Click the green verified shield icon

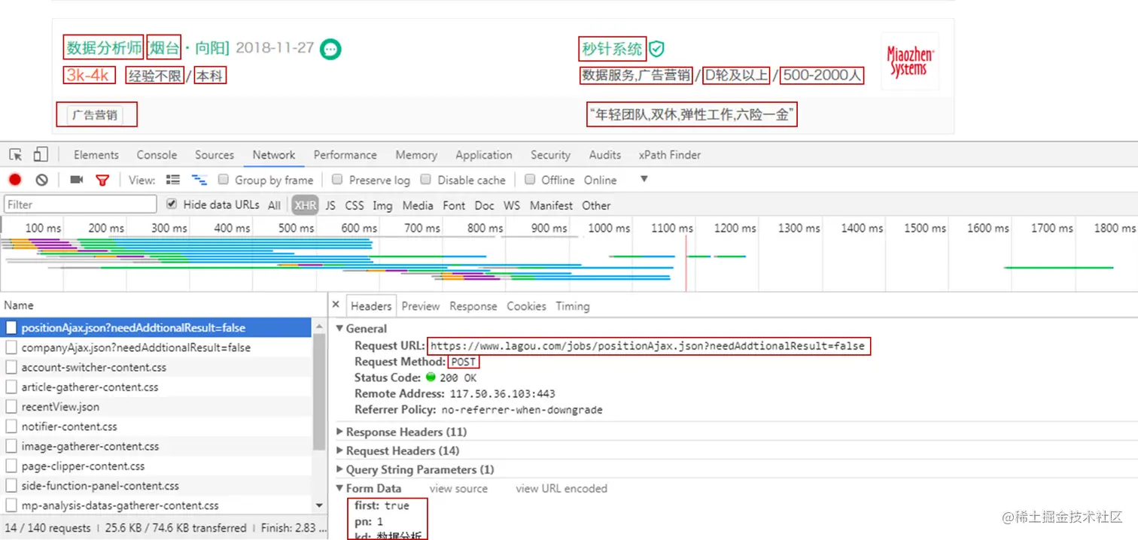click(657, 49)
